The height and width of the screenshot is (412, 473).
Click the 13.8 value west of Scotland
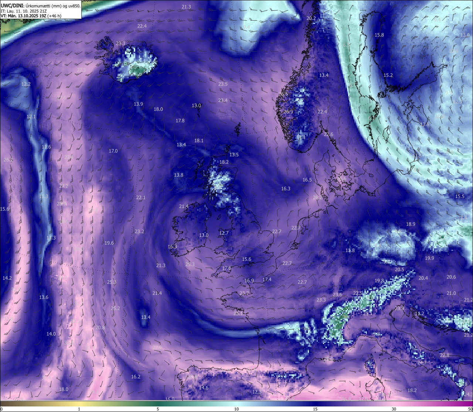pos(178,175)
